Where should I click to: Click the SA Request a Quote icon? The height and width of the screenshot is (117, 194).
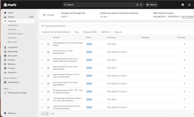5,93
